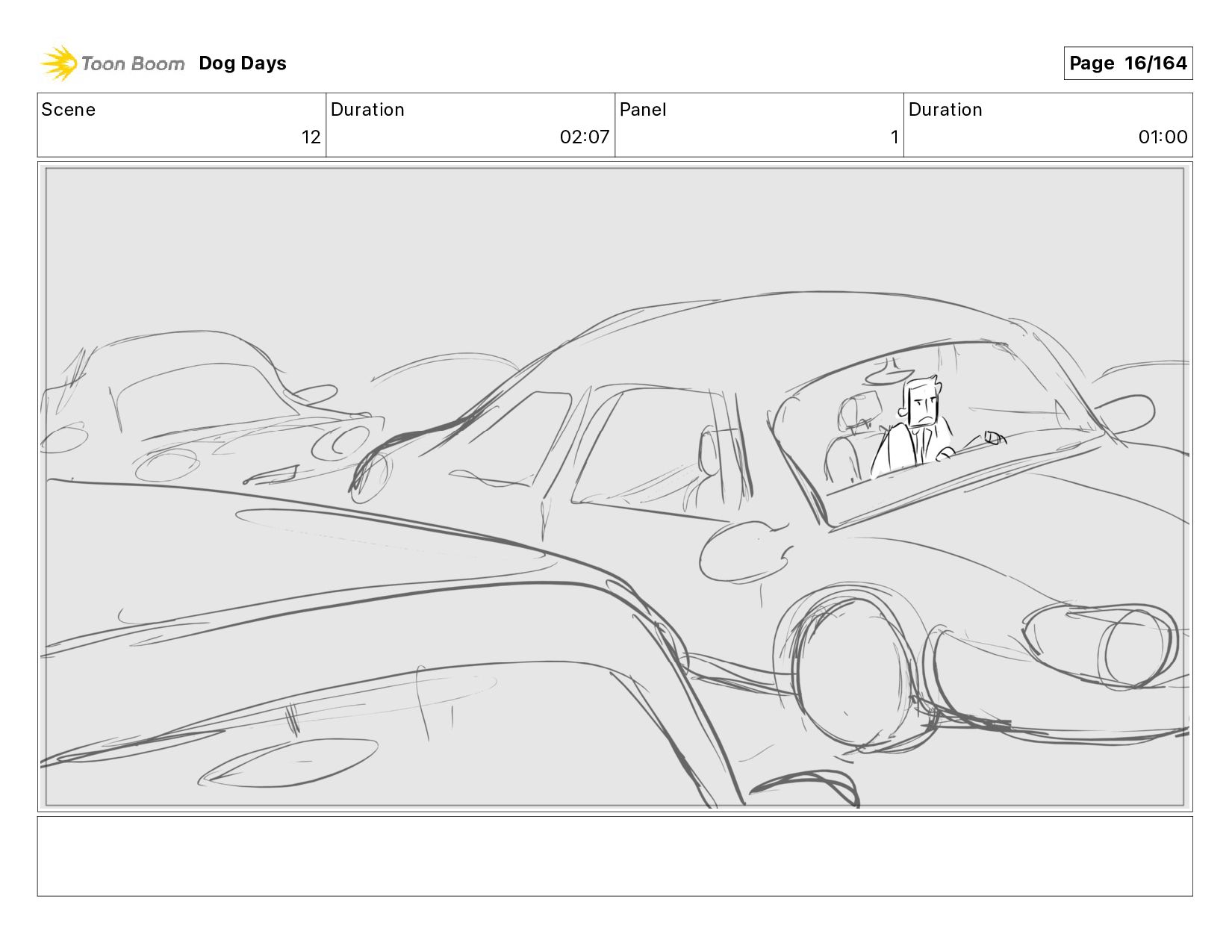Screen dimensions: 1232x952
Task: Click scene duration value '02:07'
Action: (585, 137)
